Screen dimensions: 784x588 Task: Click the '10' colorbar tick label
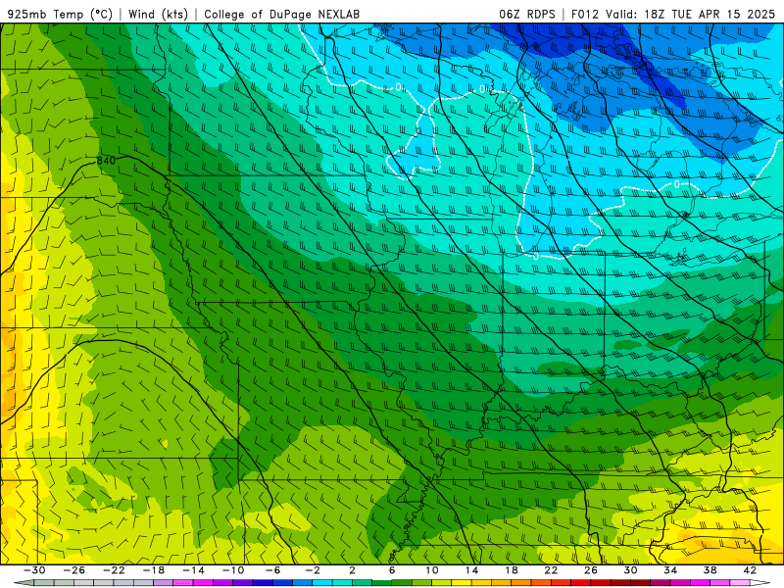tap(432, 570)
